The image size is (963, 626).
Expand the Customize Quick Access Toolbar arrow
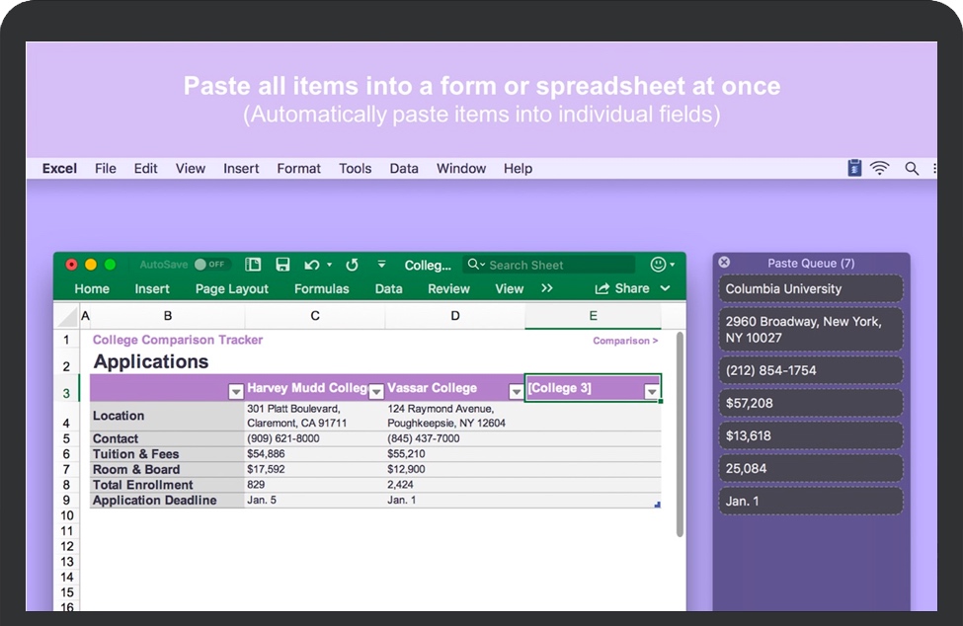[x=381, y=265]
